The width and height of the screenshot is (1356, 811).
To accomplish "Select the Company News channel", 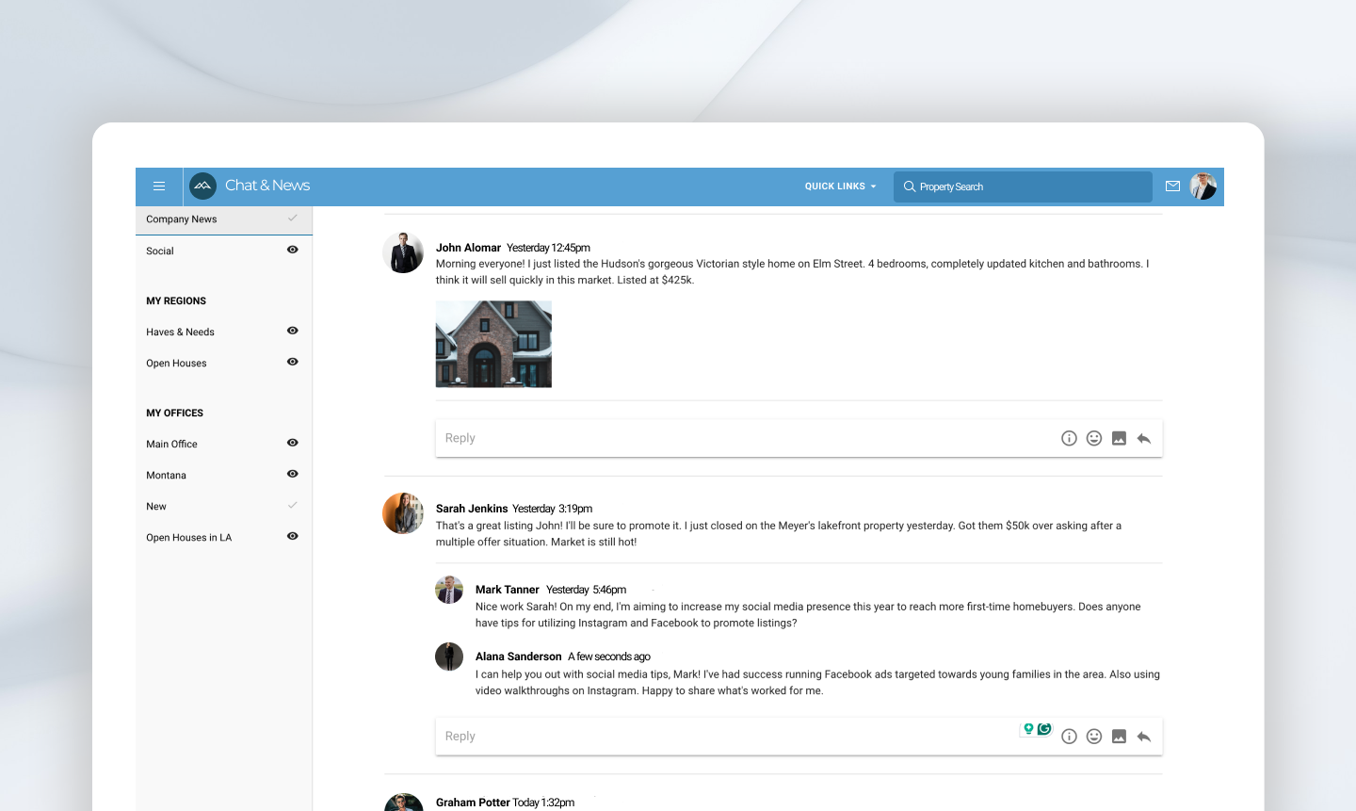I will pyautogui.click(x=224, y=219).
